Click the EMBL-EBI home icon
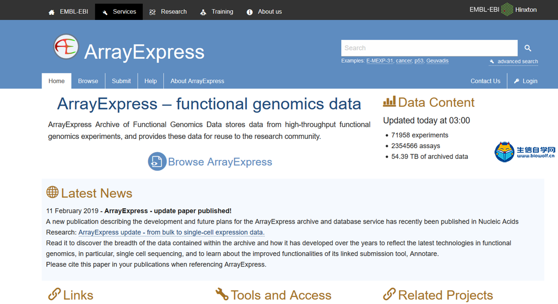The width and height of the screenshot is (558, 304). coord(52,12)
